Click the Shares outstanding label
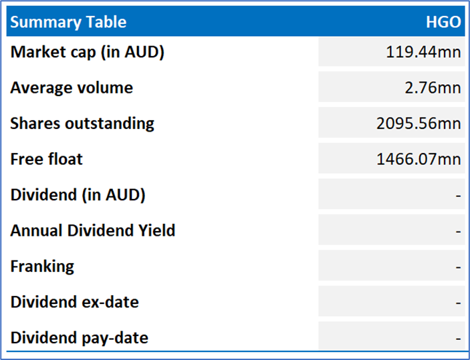Screen dimensions: 470x360 pyautogui.click(x=82, y=124)
